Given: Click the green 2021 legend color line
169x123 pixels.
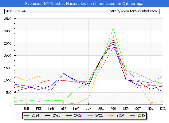Looking at the screenshot, I should click(x=90, y=116).
